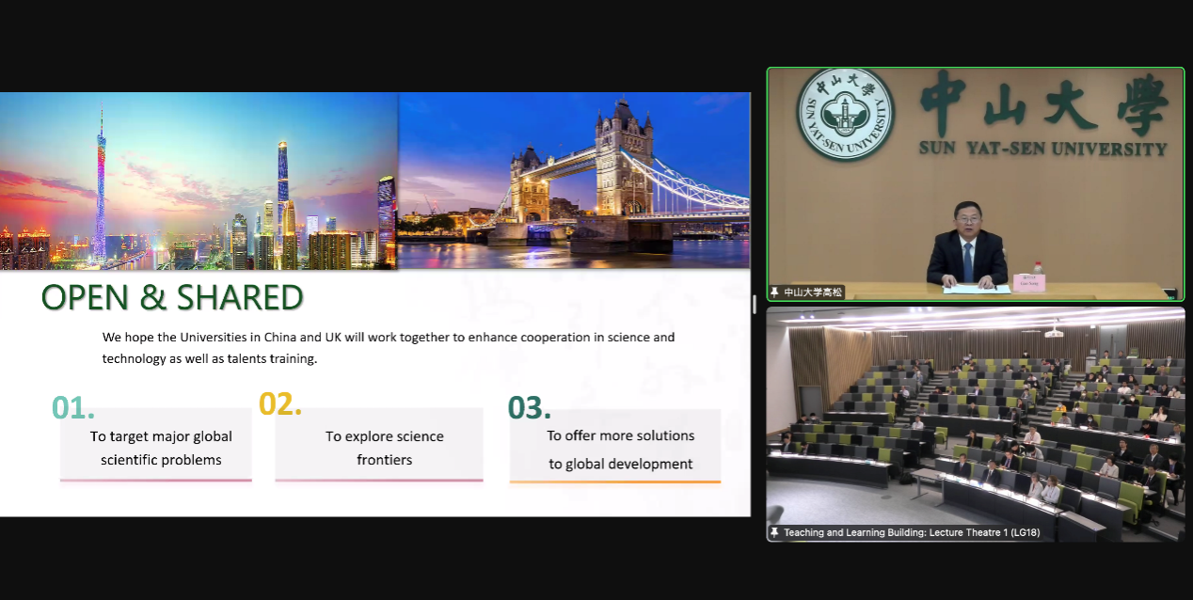Screen dimensions: 1193x600
Task: Click the 'To offer more solutions' box
Action: pyautogui.click(x=620, y=450)
